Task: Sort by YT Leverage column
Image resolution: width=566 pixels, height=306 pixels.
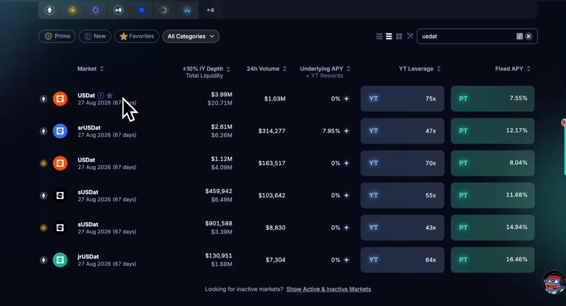Action: point(420,69)
